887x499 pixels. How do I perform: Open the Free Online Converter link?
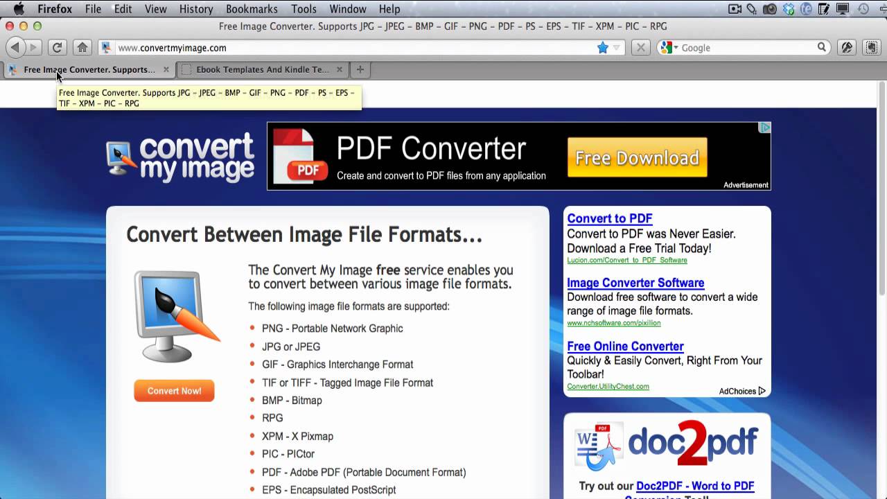[625, 347]
